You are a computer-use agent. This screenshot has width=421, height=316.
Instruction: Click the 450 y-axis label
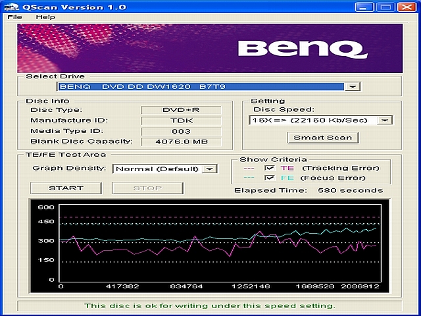(x=46, y=222)
